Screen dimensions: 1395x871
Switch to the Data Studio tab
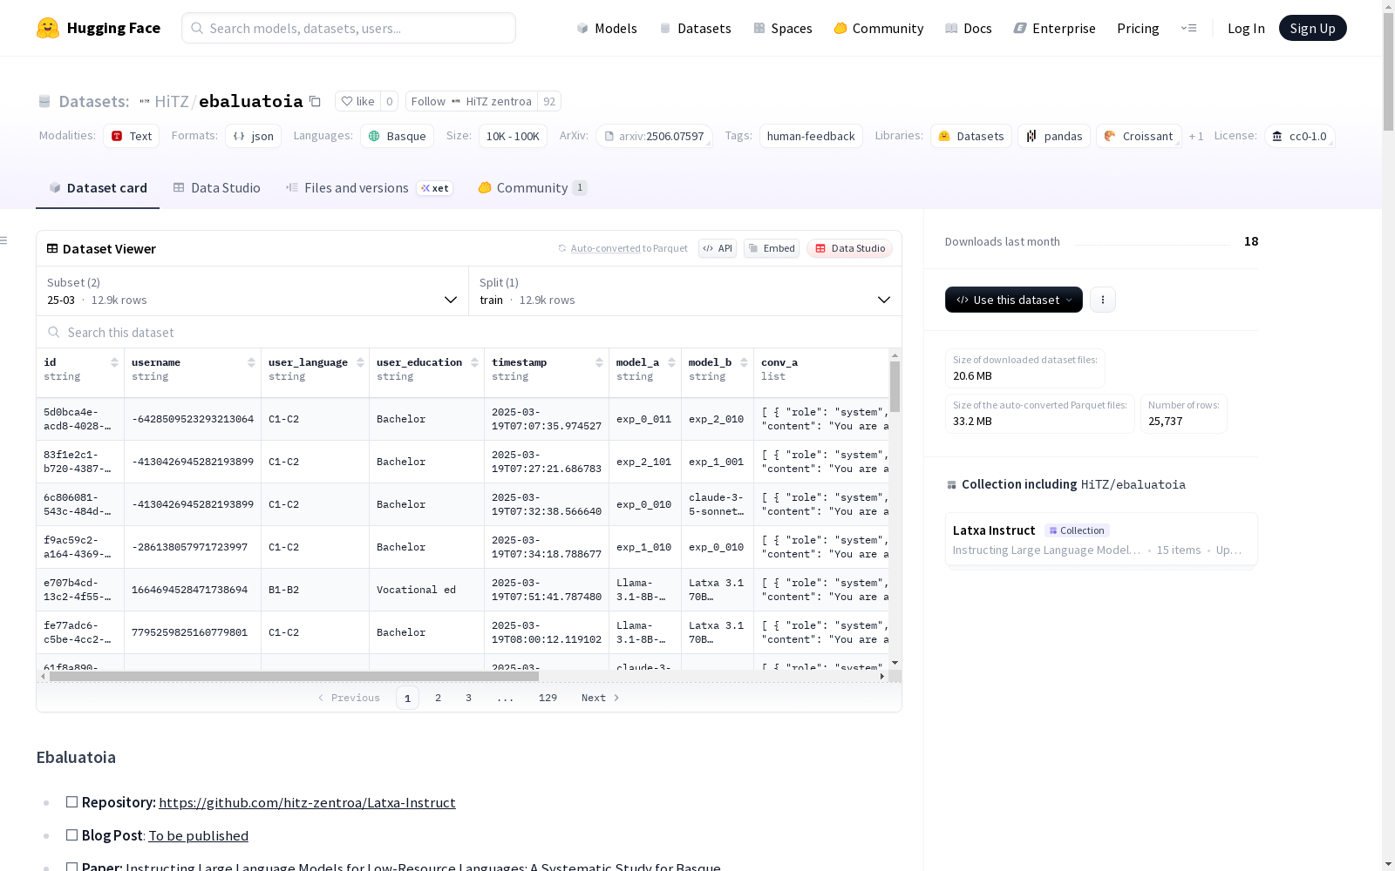tap(217, 188)
